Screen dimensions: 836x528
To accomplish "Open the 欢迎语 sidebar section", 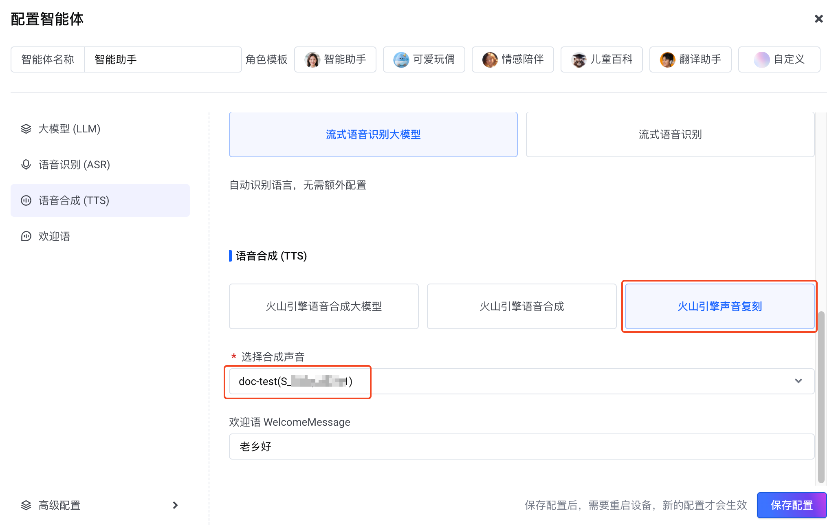I will 54,236.
